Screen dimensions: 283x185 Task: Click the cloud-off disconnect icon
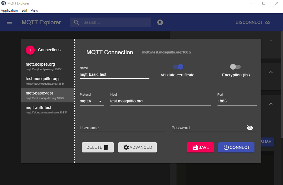click(x=267, y=22)
